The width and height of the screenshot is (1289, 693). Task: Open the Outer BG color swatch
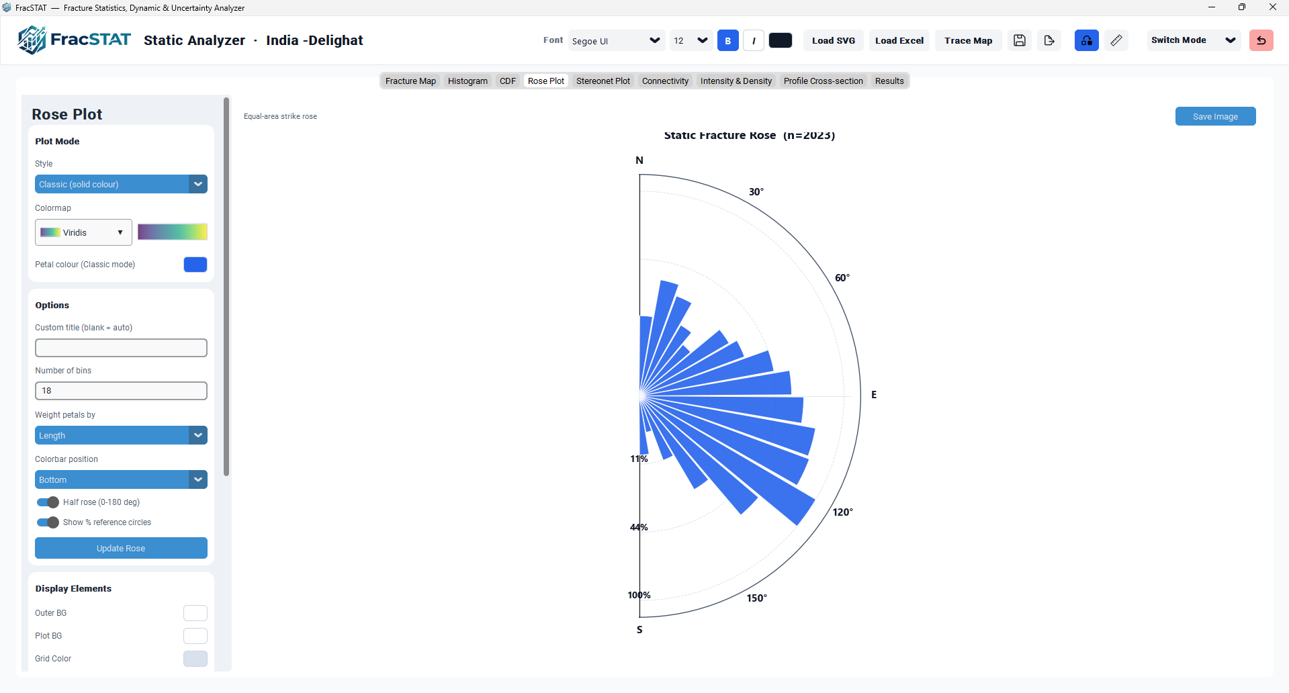195,613
